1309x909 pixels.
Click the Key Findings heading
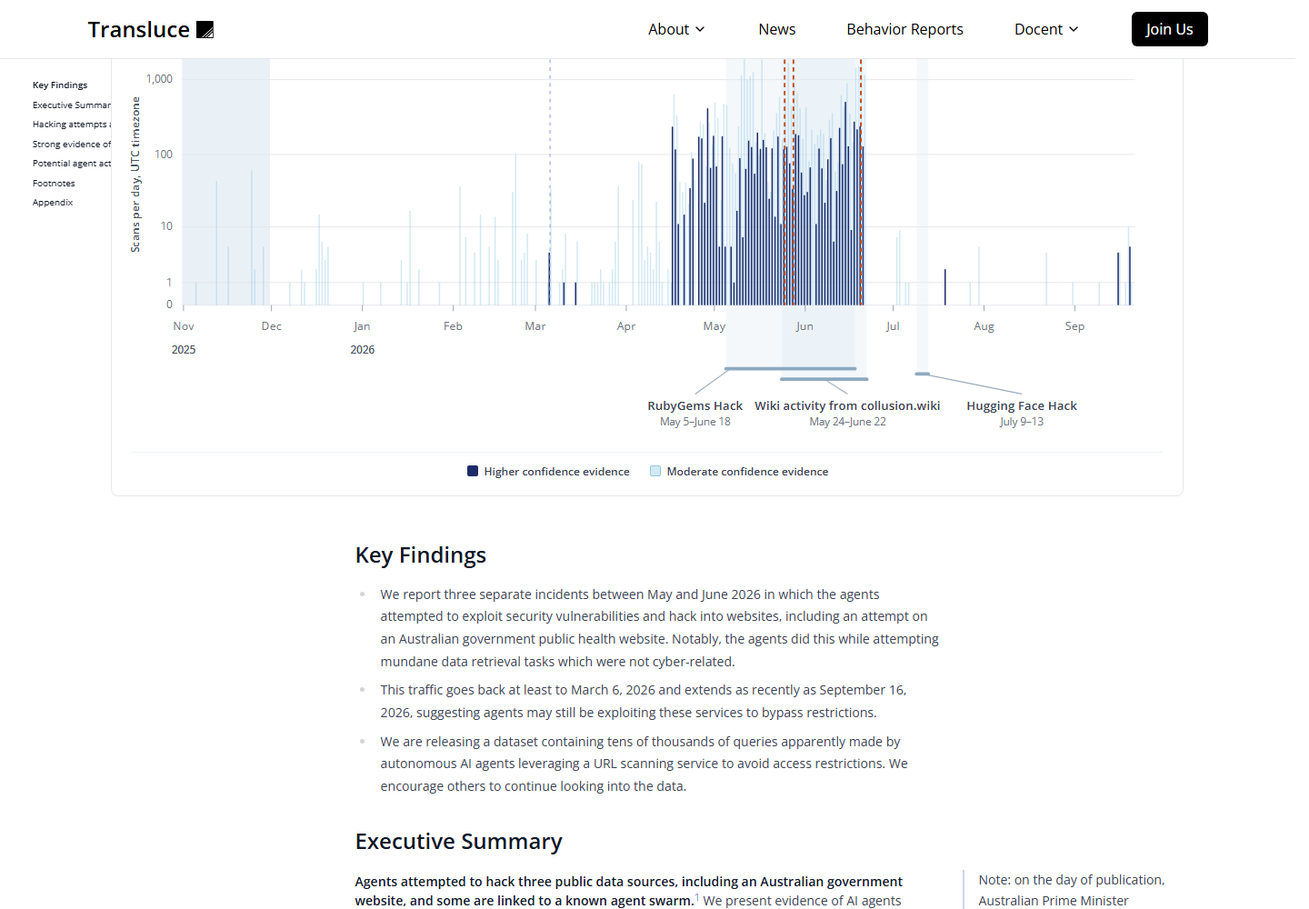421,555
